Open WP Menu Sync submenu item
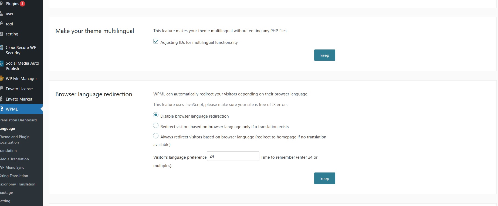 [12, 167]
